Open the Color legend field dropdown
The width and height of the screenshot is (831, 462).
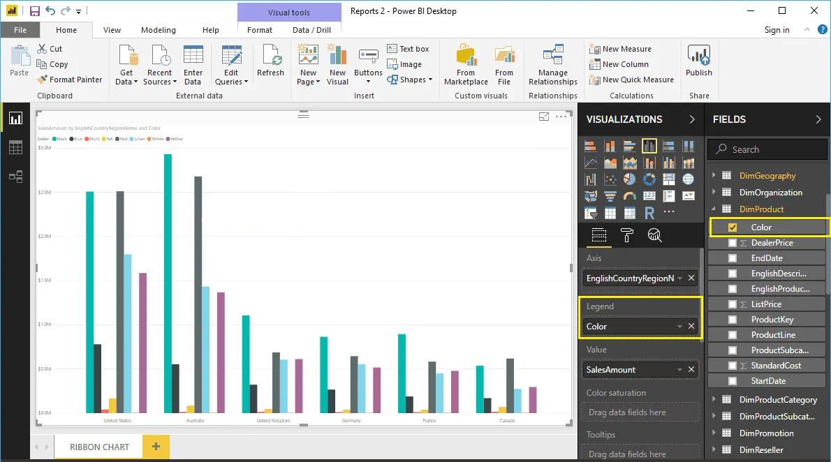[x=679, y=327]
